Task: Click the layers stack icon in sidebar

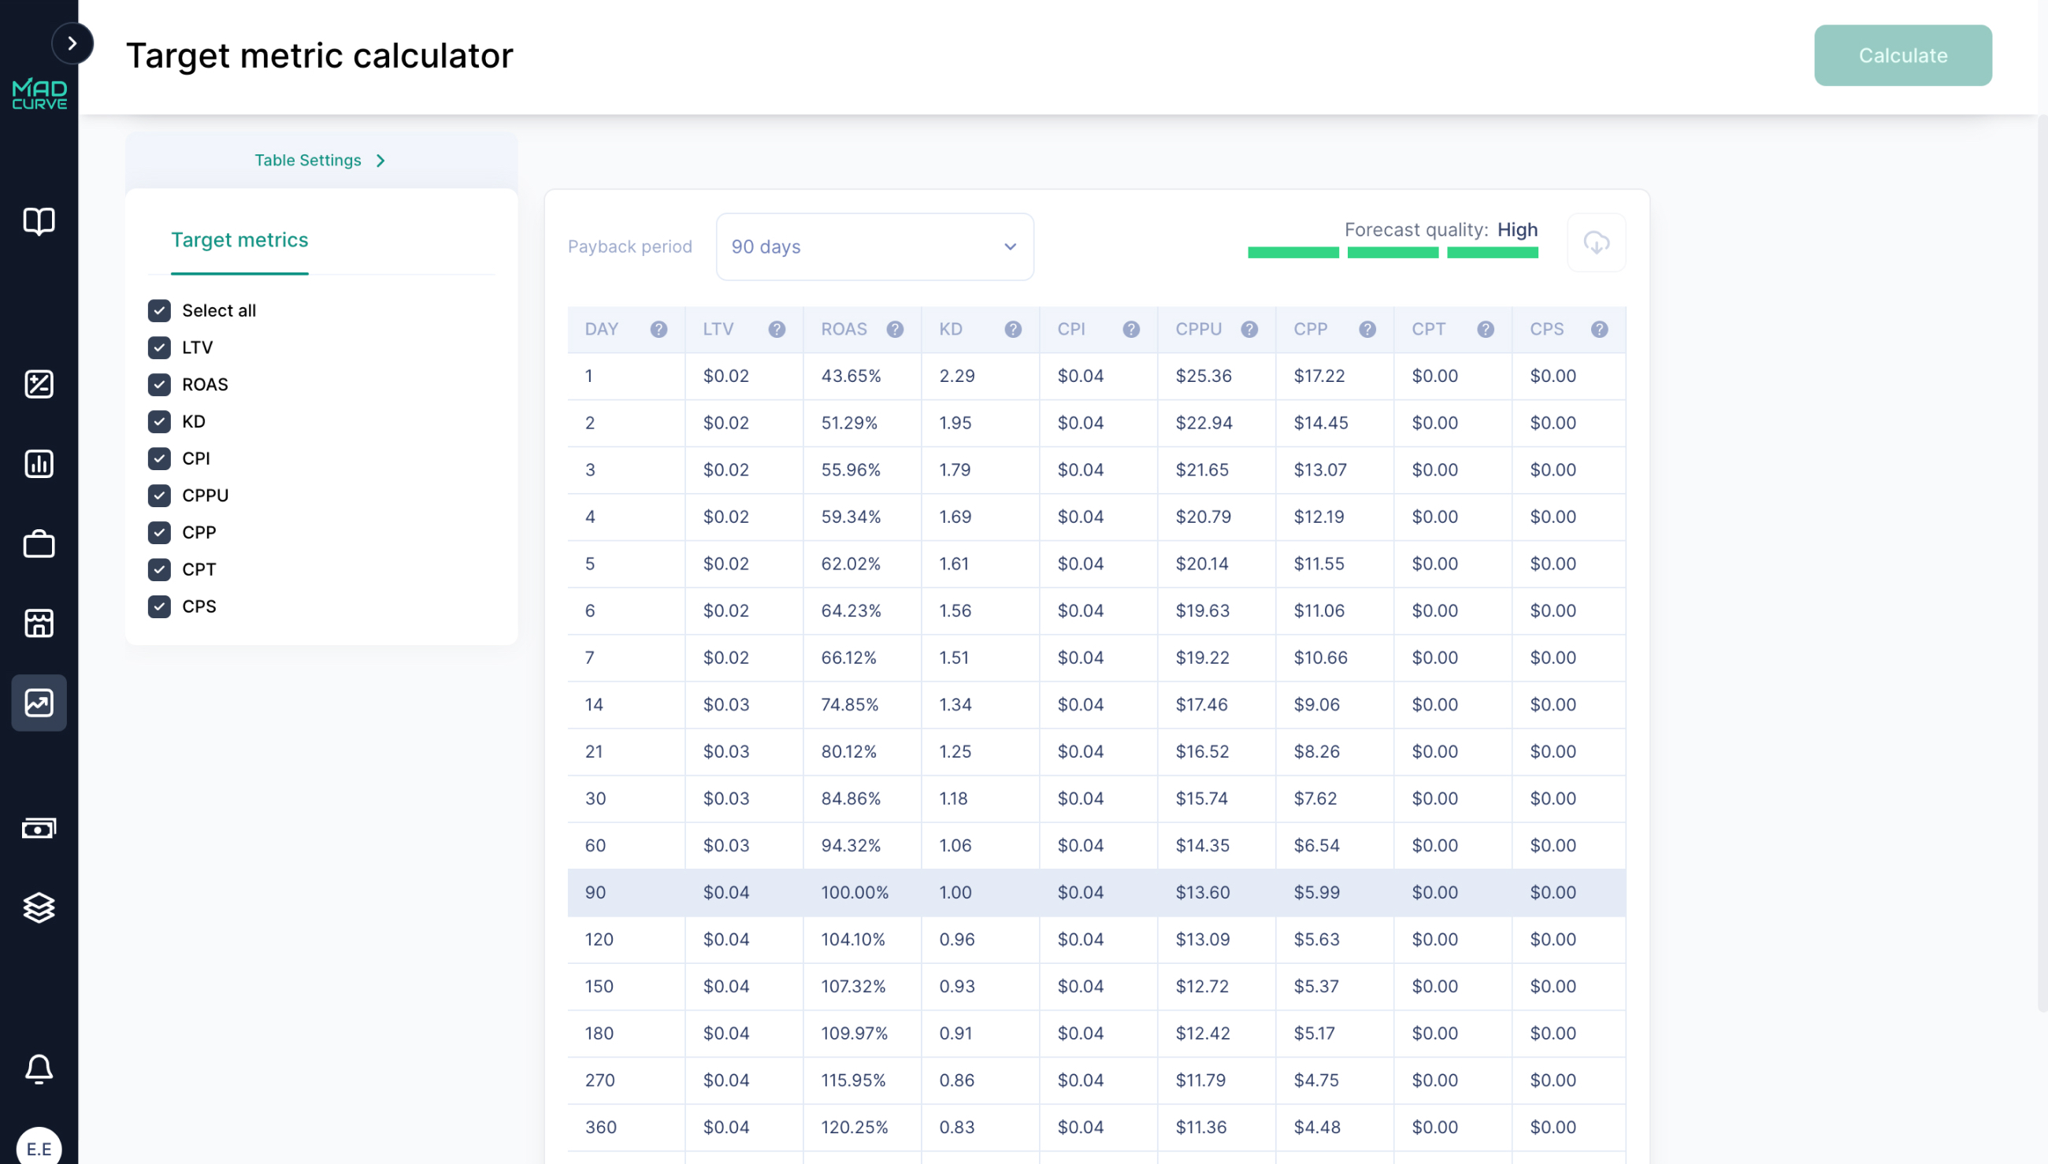Action: 39,907
